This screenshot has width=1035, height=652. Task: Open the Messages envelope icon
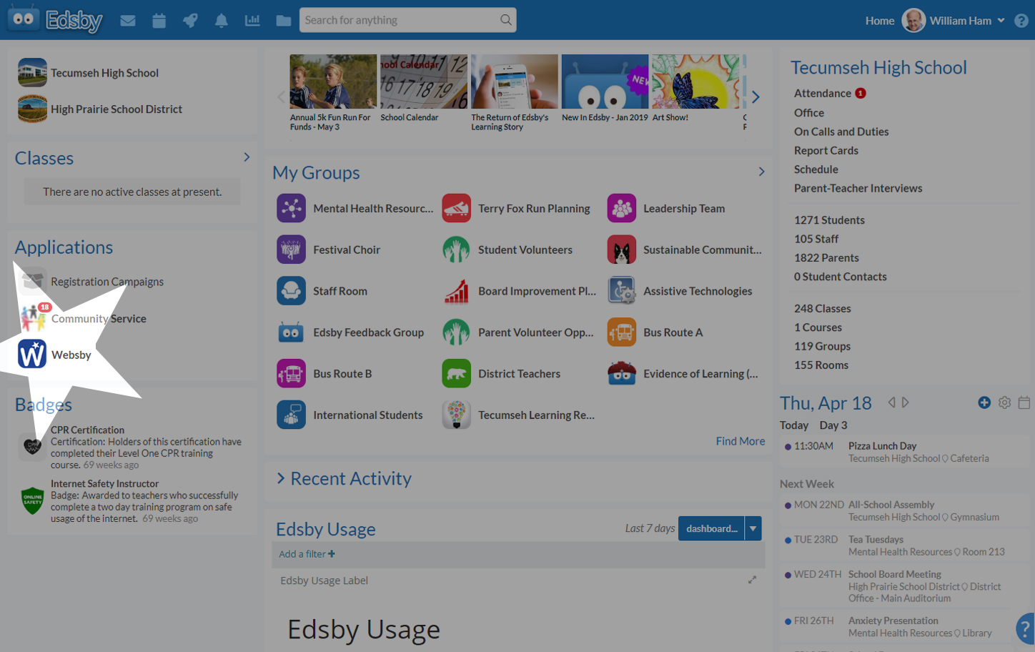(128, 21)
